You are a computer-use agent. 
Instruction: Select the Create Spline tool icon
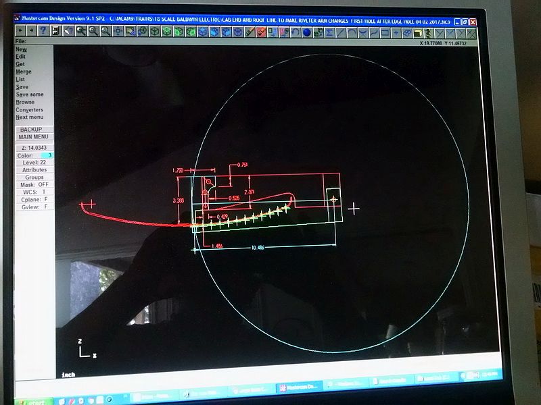(374, 32)
